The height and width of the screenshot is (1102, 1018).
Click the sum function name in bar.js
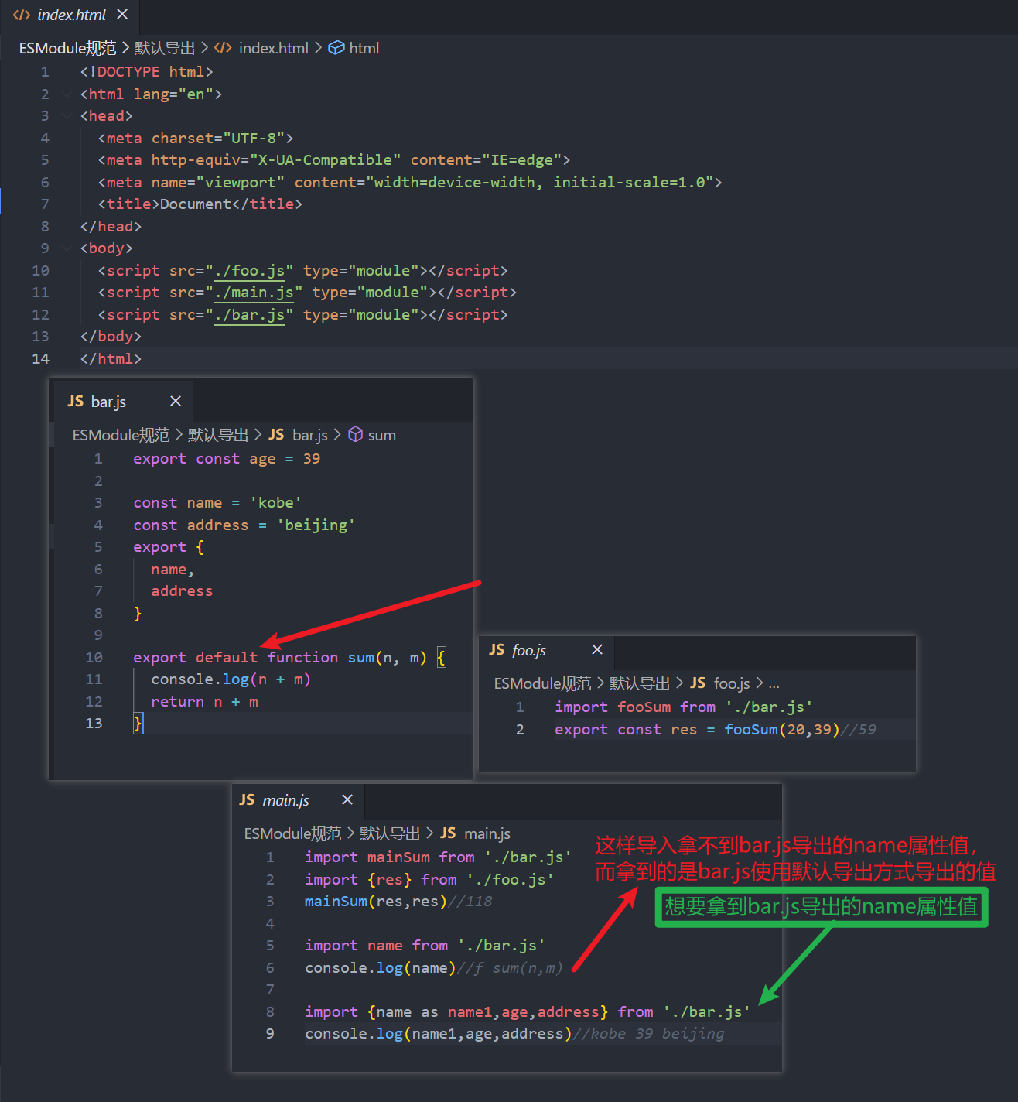click(361, 658)
